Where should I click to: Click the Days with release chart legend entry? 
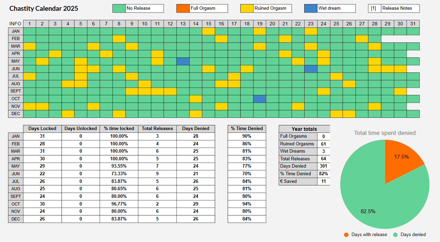[x=366, y=235]
